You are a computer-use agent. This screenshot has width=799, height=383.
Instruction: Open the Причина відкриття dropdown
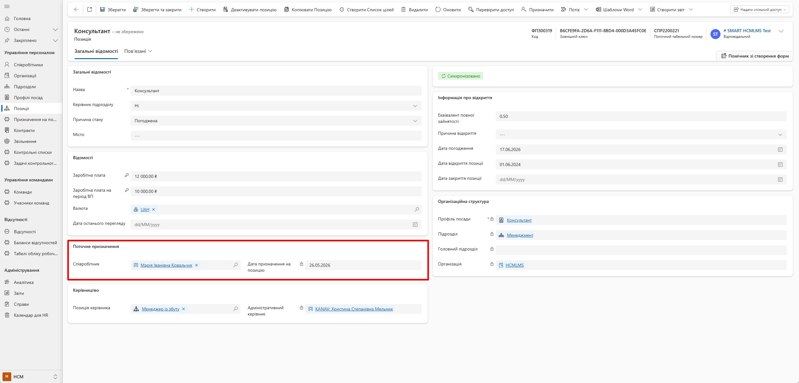pos(780,134)
